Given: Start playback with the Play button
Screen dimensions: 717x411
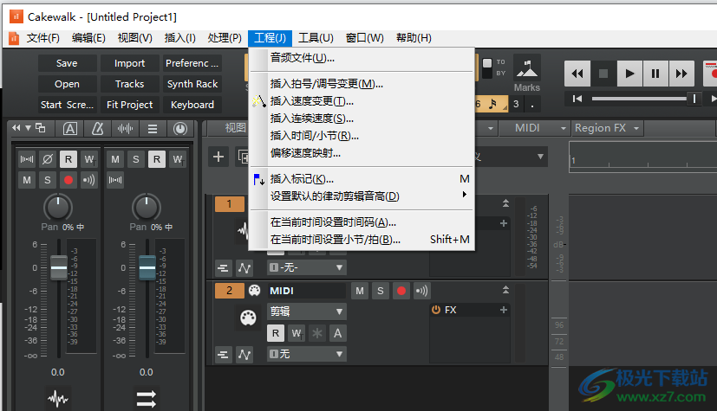Looking at the screenshot, I should 629,74.
